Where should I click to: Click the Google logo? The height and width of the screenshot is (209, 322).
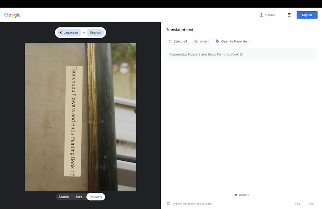pos(12,15)
